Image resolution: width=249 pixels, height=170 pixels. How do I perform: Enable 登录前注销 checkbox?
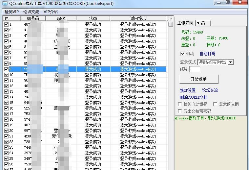coord(215,104)
